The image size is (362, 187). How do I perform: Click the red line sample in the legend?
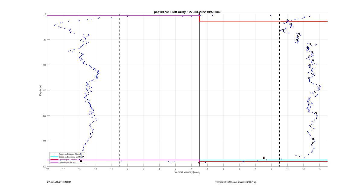click(54, 160)
